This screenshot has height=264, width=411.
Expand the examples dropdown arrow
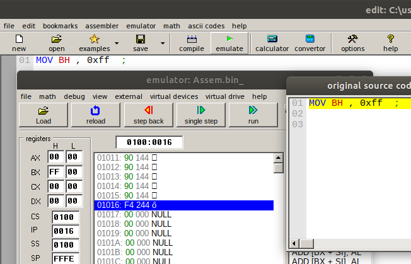click(117, 43)
